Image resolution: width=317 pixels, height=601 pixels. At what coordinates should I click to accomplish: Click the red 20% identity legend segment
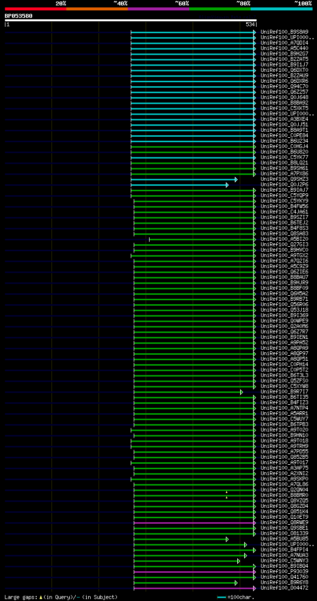coord(35,8)
